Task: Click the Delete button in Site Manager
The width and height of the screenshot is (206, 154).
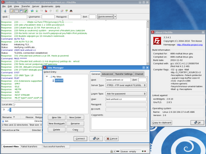Action: coord(56,130)
